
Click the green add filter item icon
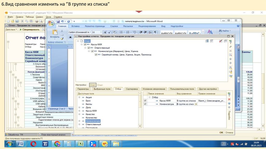pyautogui.click(x=229, y=94)
